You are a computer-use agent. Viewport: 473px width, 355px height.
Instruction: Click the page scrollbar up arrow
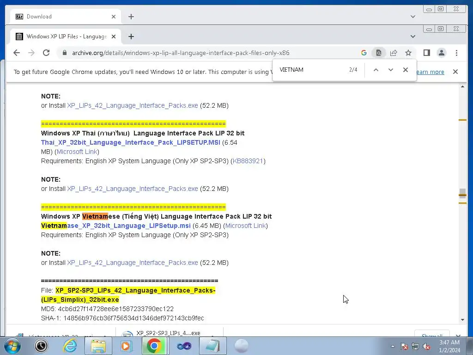point(462,87)
